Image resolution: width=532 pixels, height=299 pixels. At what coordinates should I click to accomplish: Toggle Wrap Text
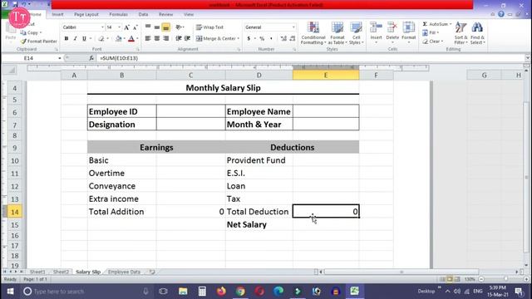click(209, 27)
